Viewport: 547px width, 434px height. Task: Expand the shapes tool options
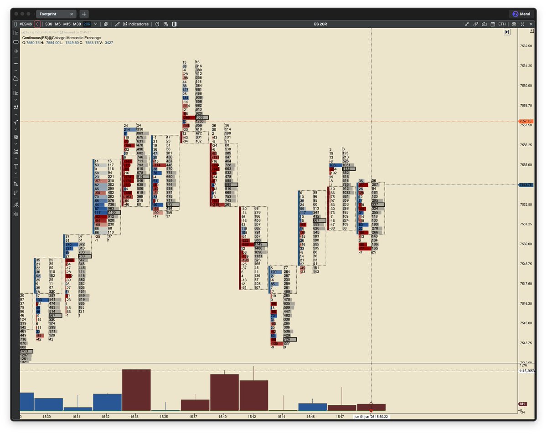click(x=15, y=158)
